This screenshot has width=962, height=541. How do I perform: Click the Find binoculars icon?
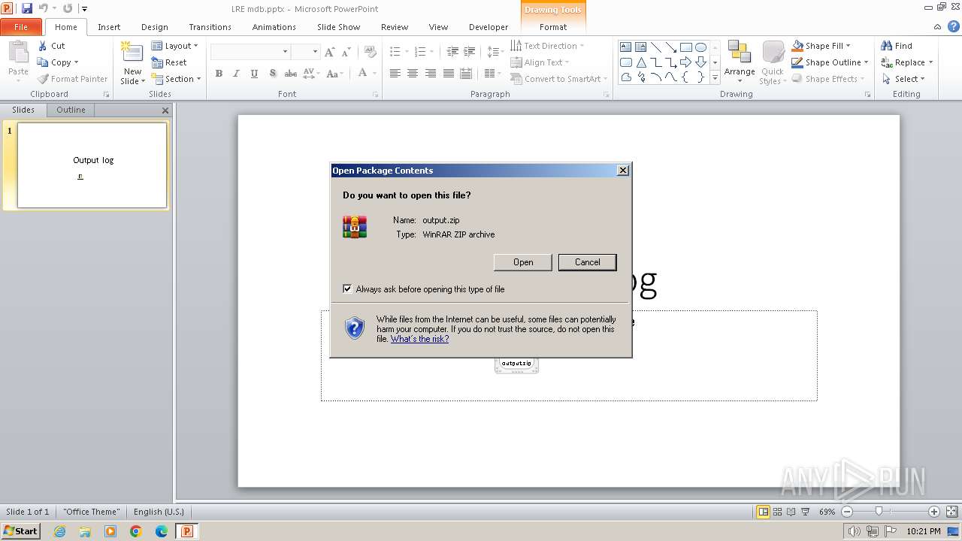click(x=887, y=46)
